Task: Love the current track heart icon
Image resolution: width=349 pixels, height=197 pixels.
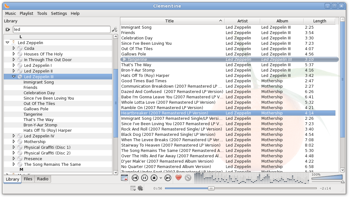Action: pyautogui.click(x=179, y=177)
